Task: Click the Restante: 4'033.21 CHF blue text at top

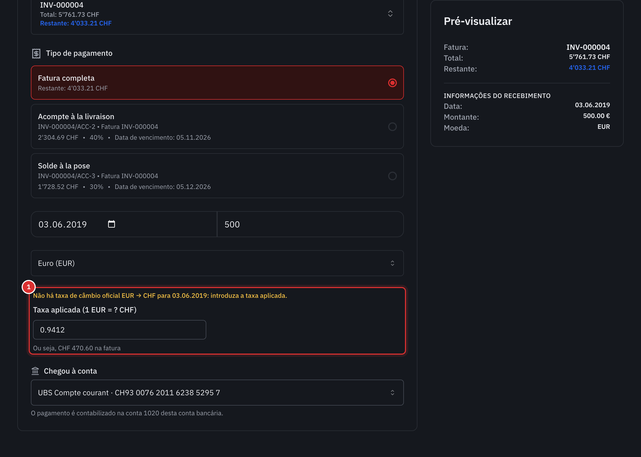Action: click(x=76, y=23)
